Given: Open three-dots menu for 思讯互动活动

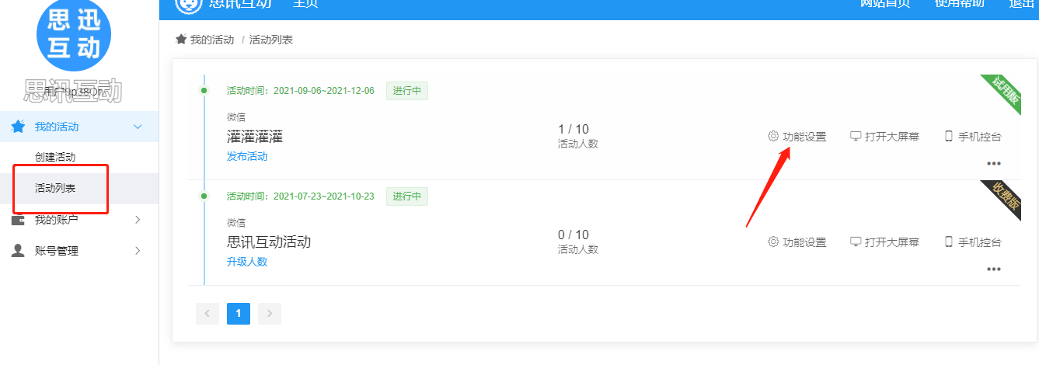Looking at the screenshot, I should (993, 269).
